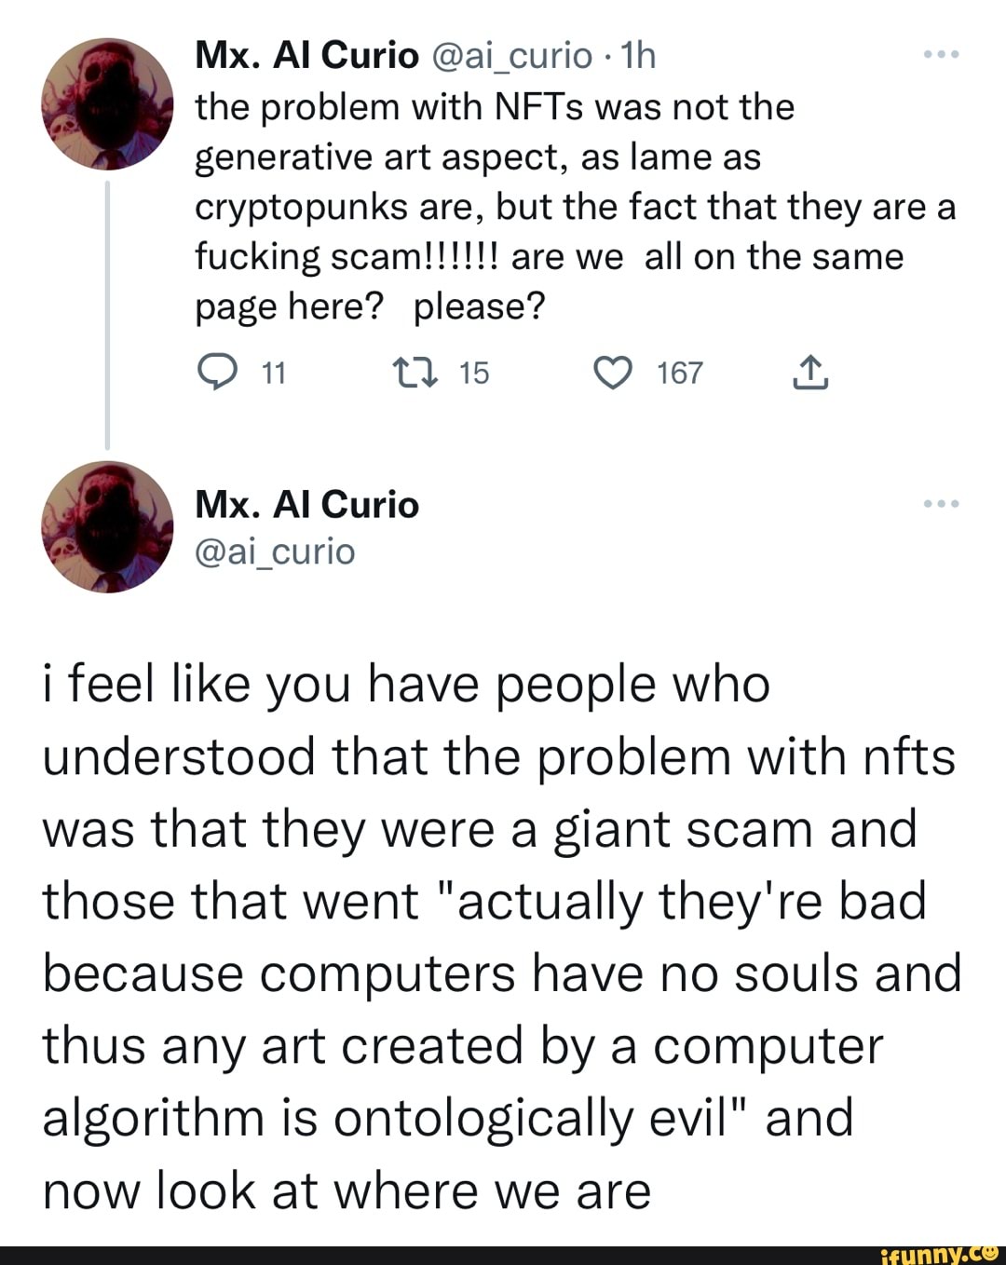Click the thread line under the top avatar

[x=108, y=315]
